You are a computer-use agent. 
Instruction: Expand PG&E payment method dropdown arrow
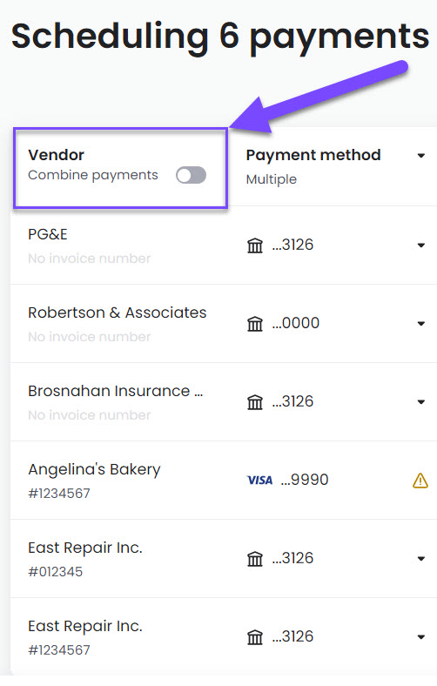[x=421, y=245]
